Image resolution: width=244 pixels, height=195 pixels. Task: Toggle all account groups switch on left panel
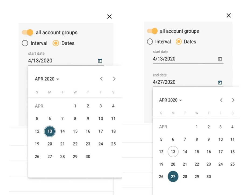27,32
